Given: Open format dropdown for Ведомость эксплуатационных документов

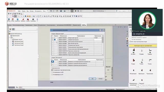Looking at the screenshot, I should [58, 62].
